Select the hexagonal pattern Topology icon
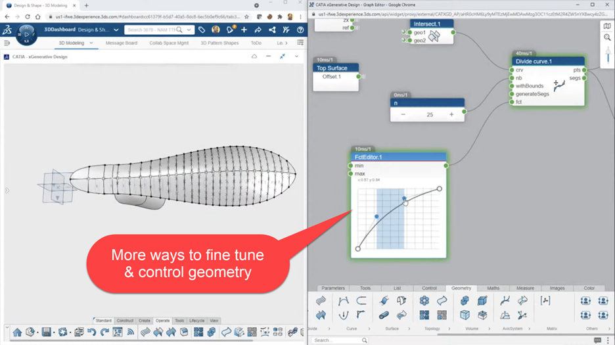615x345 pixels. (x=424, y=301)
